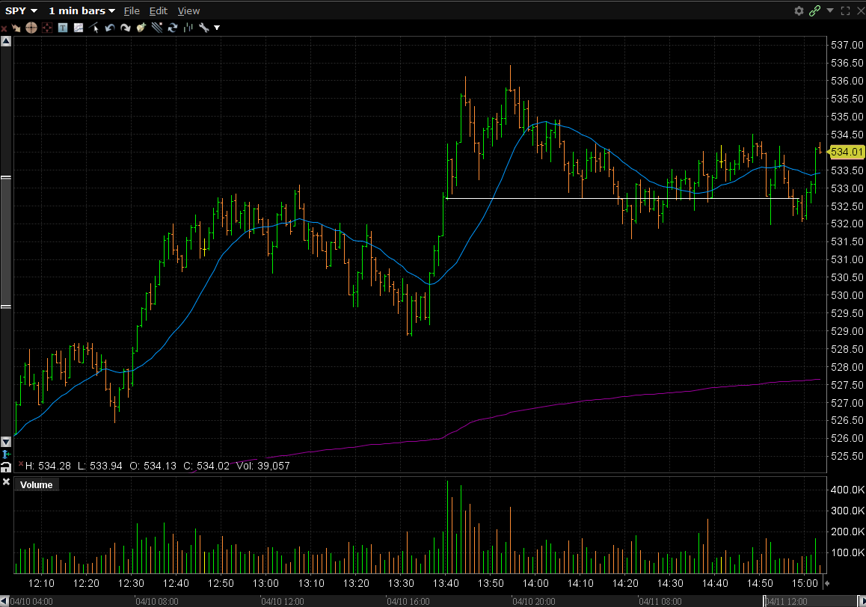Click the refresh chart icon
Screen dimensions: 866x607
tap(173, 28)
